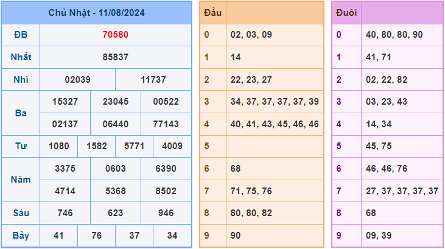Image resolution: width=445 pixels, height=249 pixels.
Task: Select second prize number 02039
Action: pyautogui.click(x=77, y=80)
